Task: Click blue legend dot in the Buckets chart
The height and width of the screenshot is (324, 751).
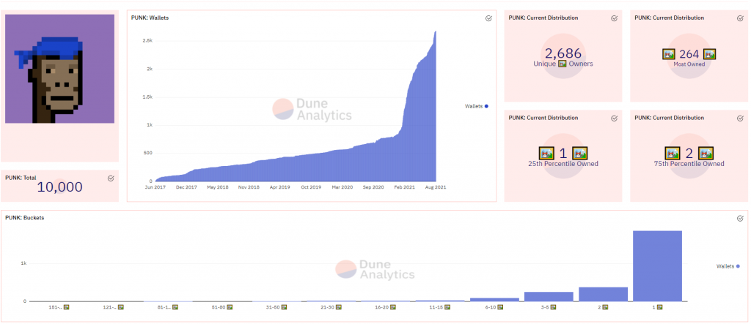Action: pos(738,266)
